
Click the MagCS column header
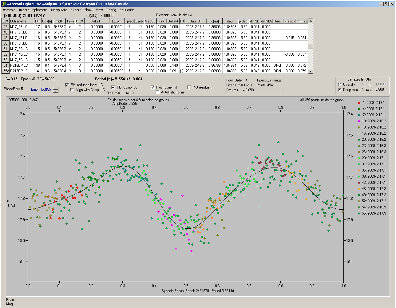click(x=150, y=21)
